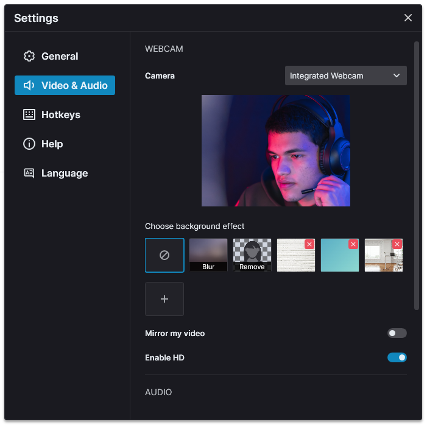Close the Settings dialog
This screenshot has width=427, height=425.
coord(408,18)
